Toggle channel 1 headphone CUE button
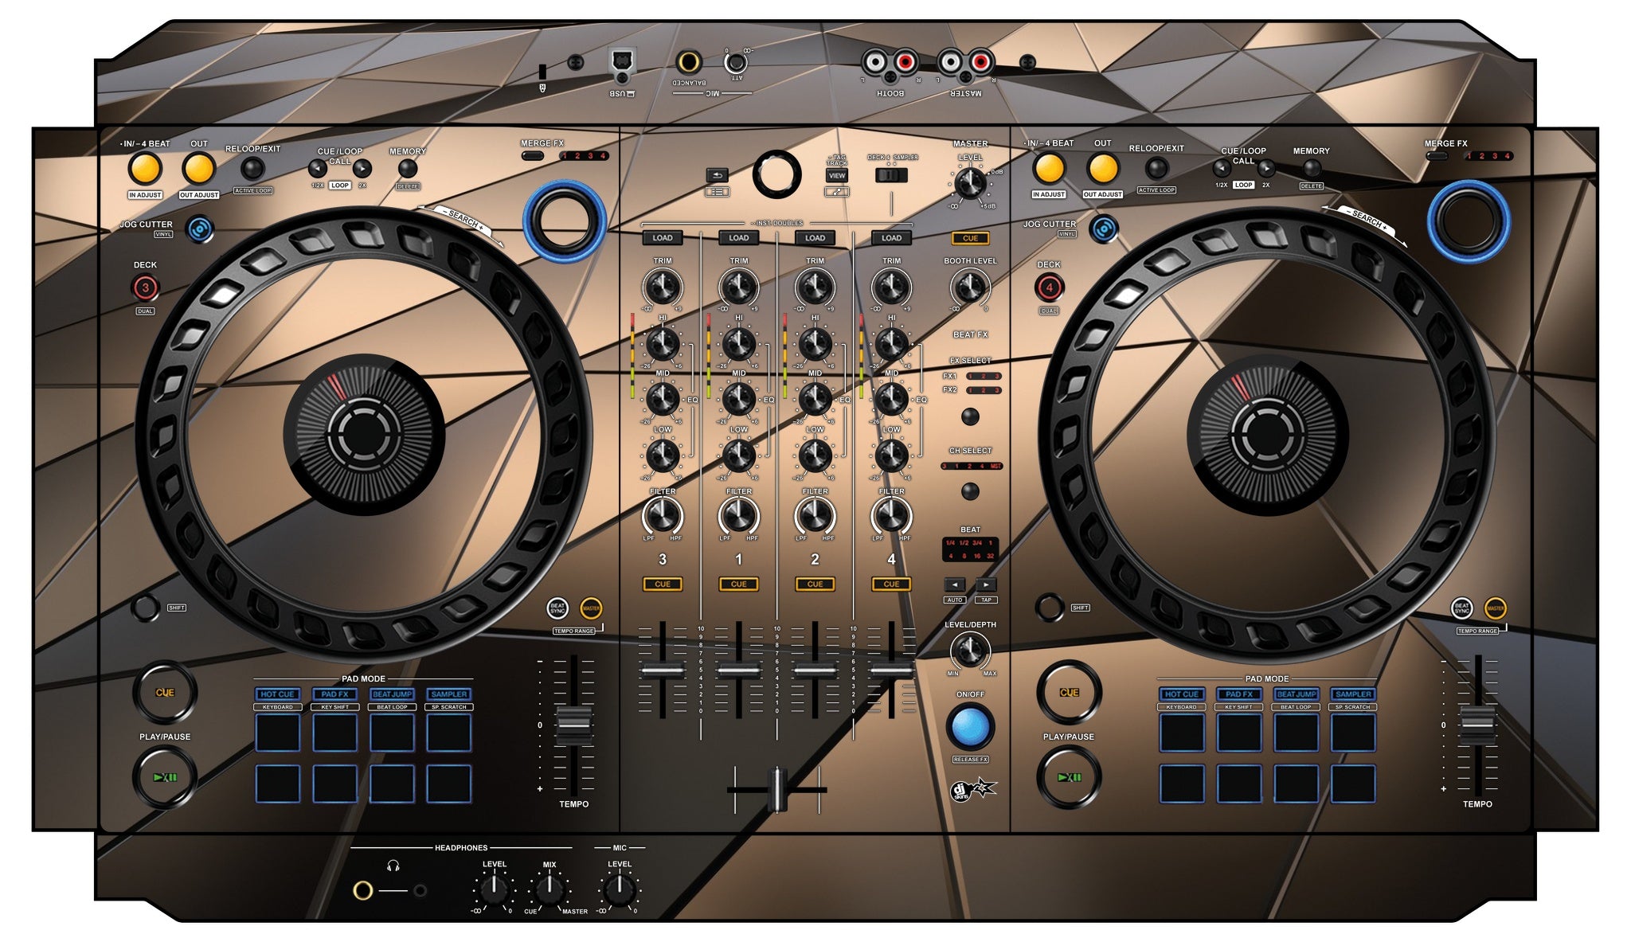Viewport: 1631px width, 942px height. click(739, 584)
